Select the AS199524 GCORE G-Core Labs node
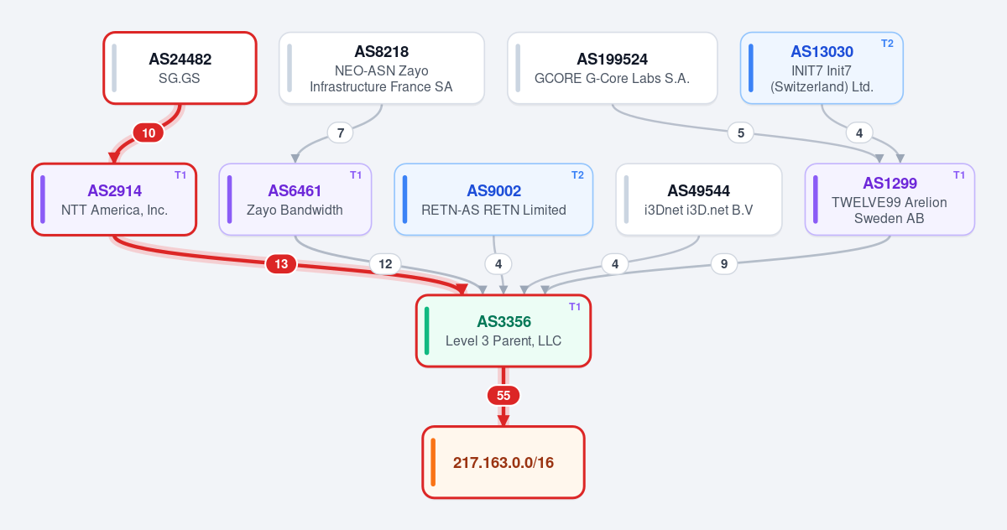Viewport: 1007px width, 530px height. pos(613,68)
